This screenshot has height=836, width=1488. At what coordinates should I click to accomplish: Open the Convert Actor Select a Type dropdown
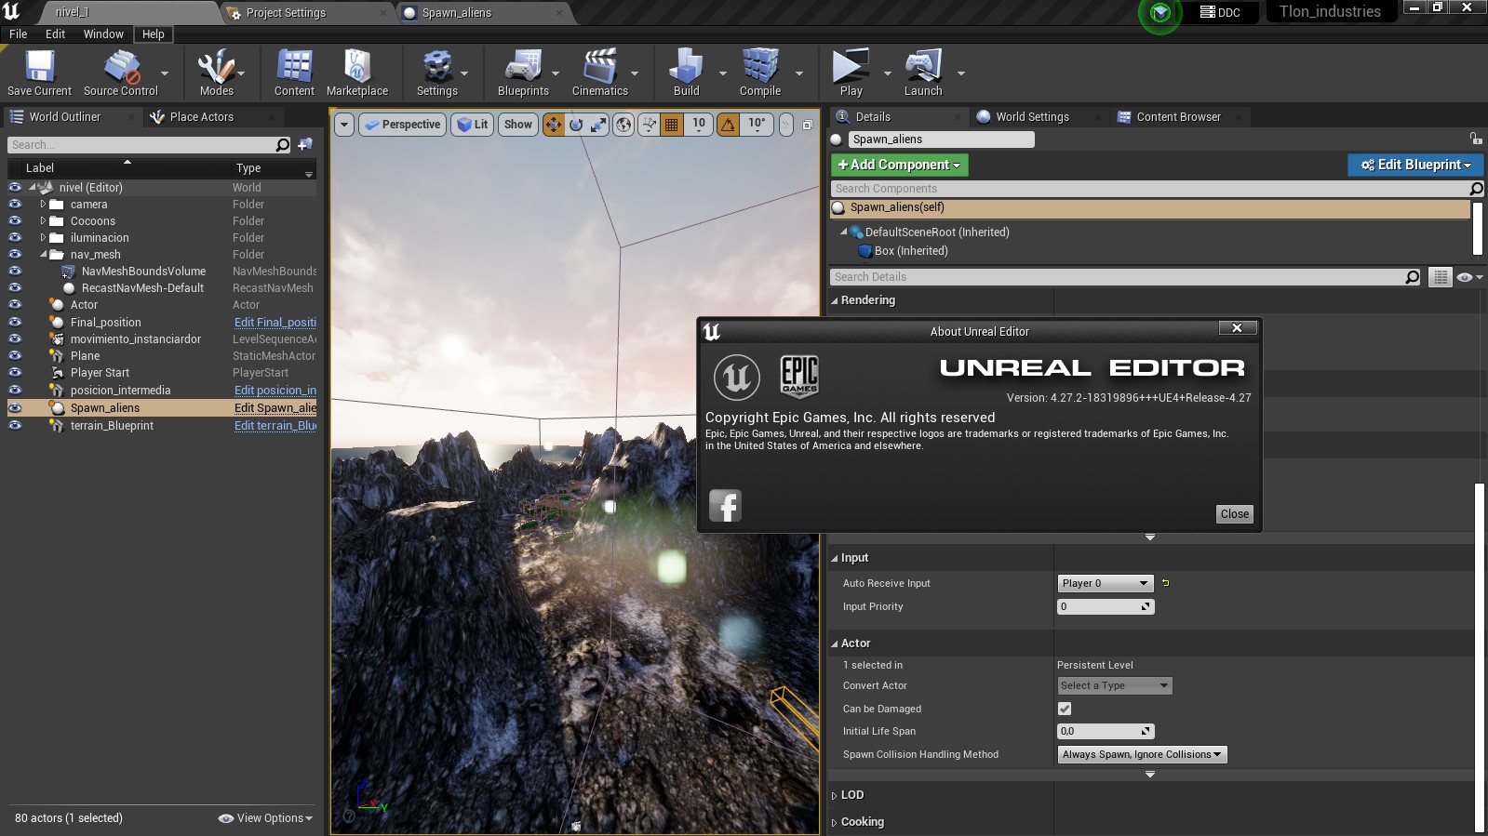1115,685
